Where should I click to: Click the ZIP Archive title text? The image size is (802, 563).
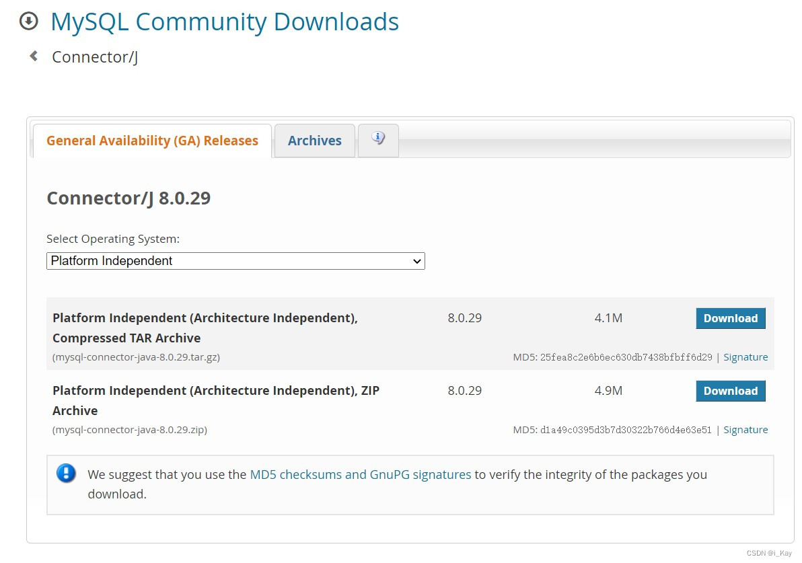216,400
